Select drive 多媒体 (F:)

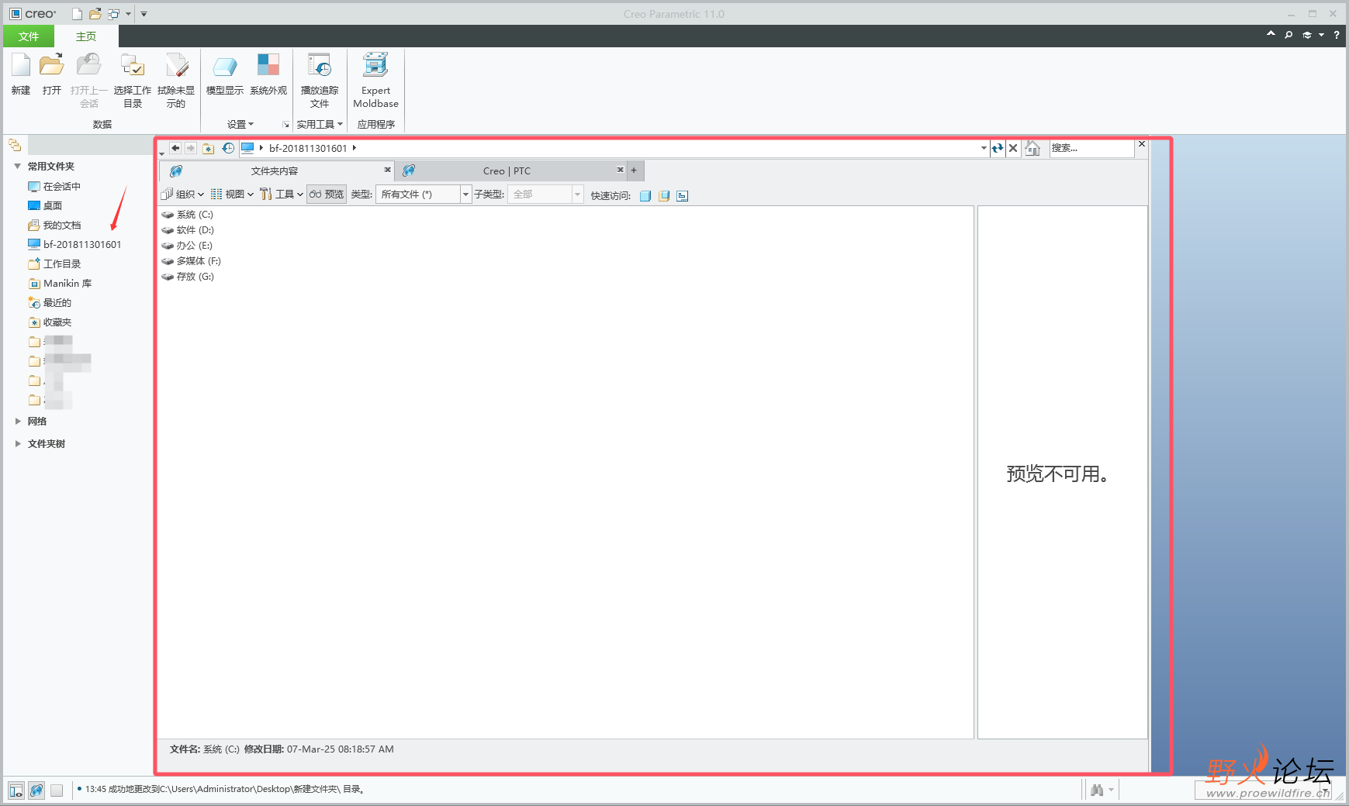pos(192,261)
